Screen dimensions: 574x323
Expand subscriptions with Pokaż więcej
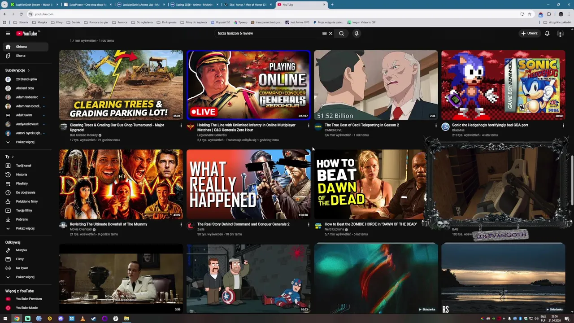click(25, 142)
